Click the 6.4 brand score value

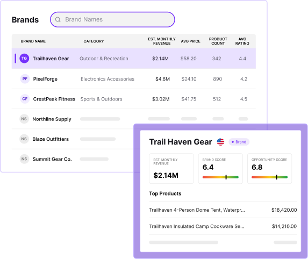208,167
